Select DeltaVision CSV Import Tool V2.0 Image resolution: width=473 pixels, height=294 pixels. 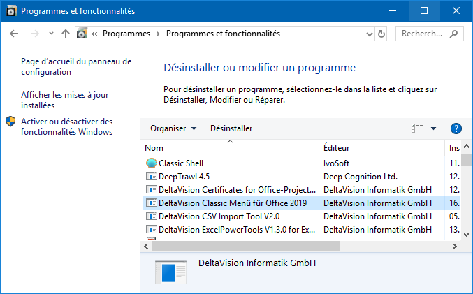coord(219,216)
